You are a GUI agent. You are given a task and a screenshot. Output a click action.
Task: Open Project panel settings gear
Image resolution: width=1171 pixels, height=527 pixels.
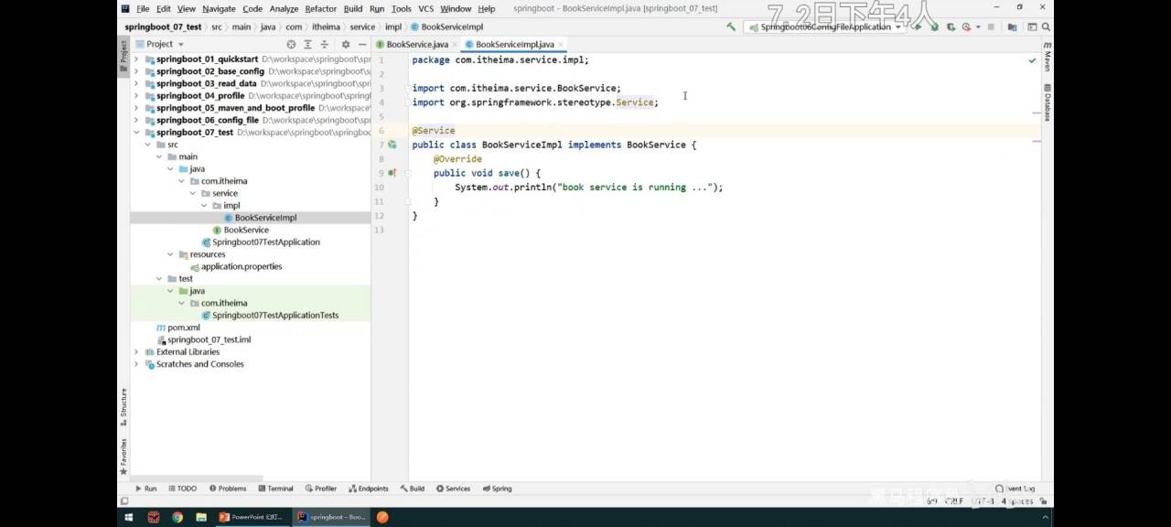coord(346,44)
